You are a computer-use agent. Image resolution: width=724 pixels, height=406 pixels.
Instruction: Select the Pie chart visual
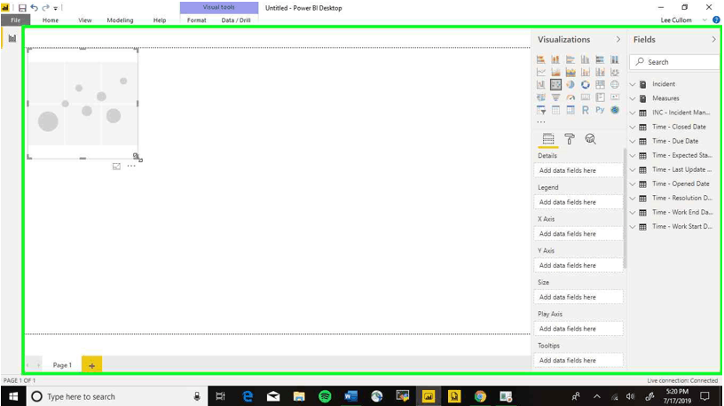(571, 84)
